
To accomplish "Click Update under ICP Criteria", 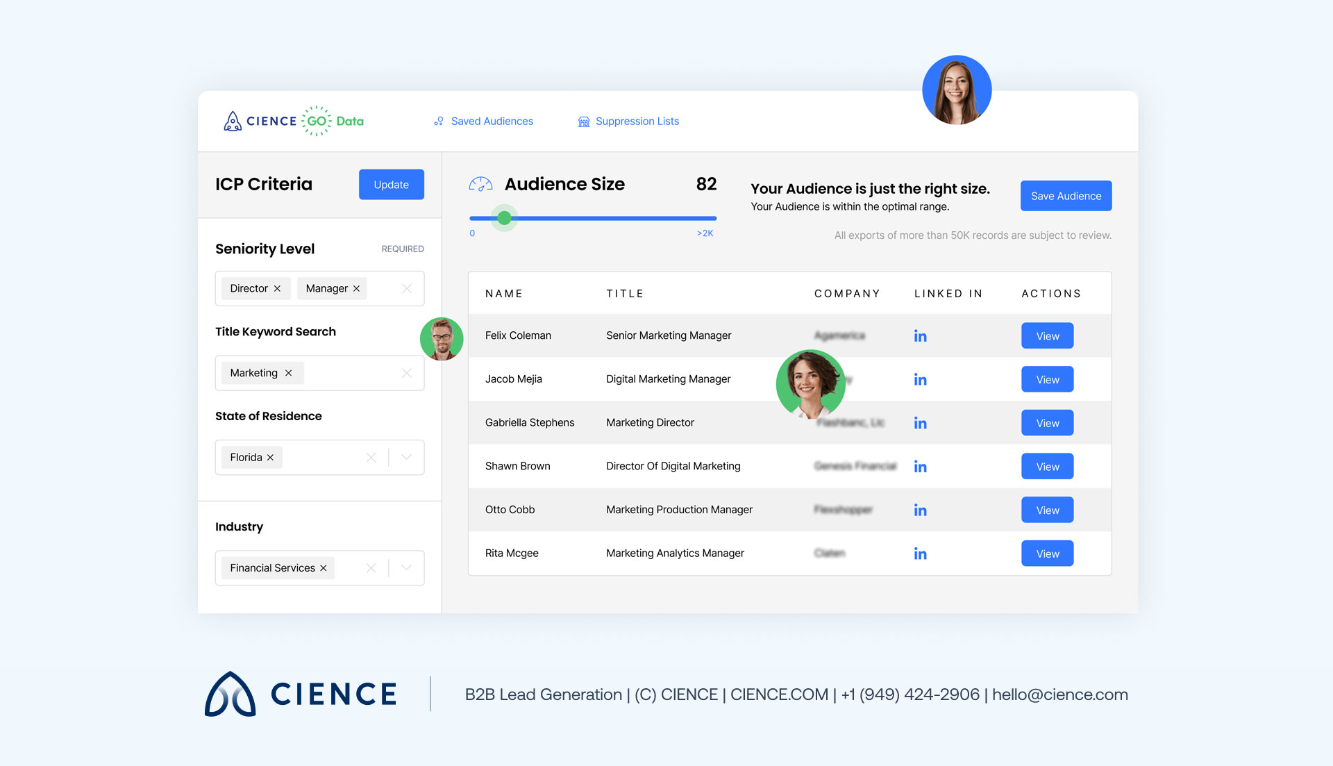I will (x=391, y=184).
